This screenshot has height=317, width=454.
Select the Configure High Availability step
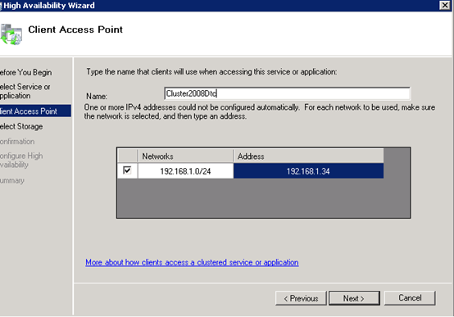[21, 160]
